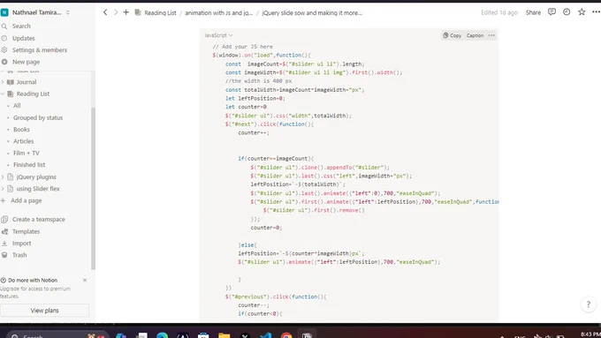Click the 'Edited 1d ago' text
This screenshot has width=601, height=338.
[x=499, y=12]
